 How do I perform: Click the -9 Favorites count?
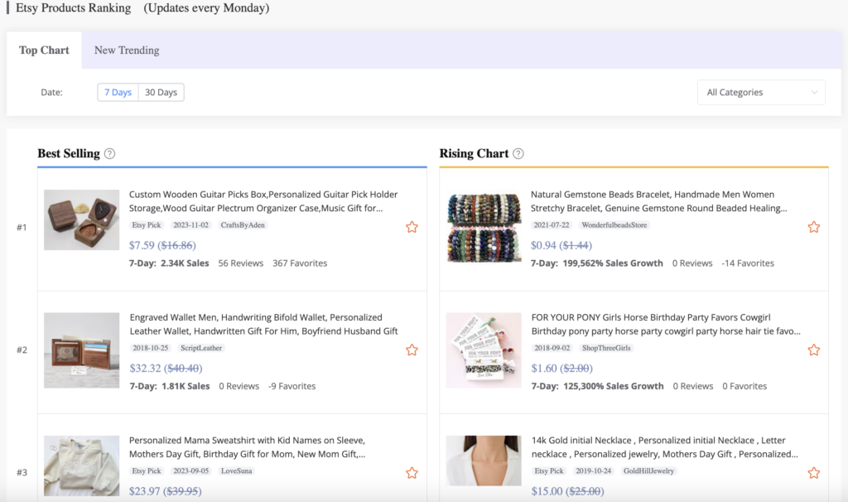[x=292, y=386]
